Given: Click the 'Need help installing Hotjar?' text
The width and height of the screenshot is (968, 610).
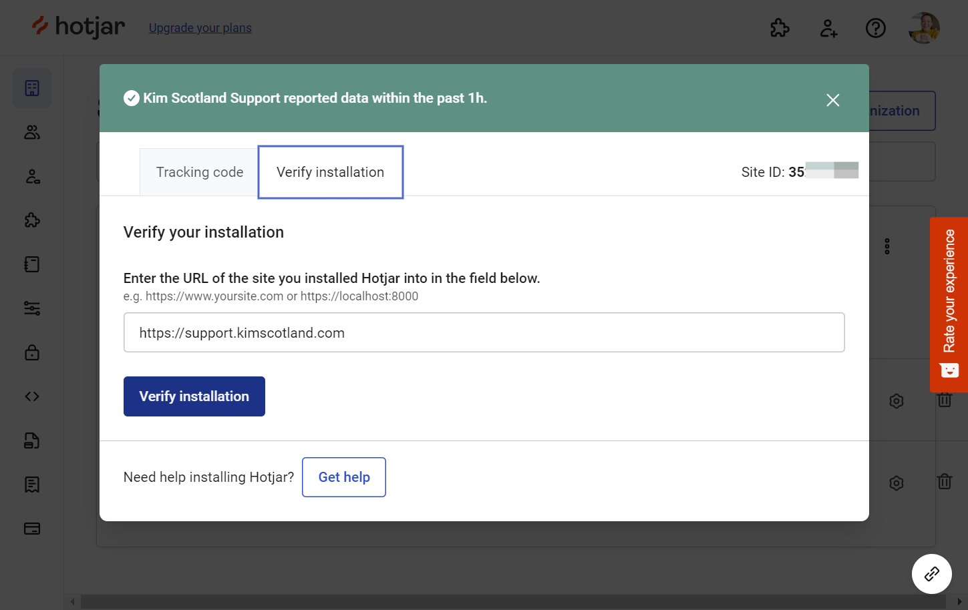Looking at the screenshot, I should click(208, 477).
